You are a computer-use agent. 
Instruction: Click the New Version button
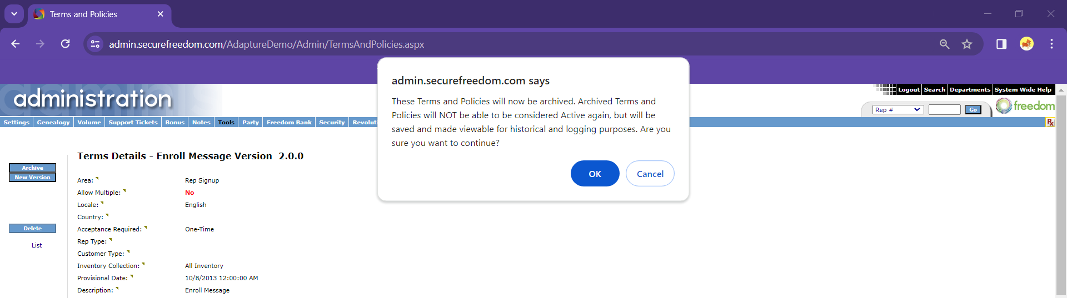(32, 178)
